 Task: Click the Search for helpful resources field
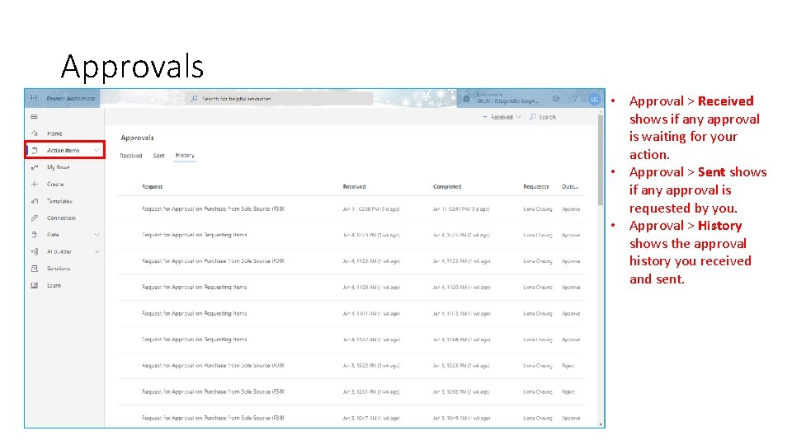pos(280,99)
